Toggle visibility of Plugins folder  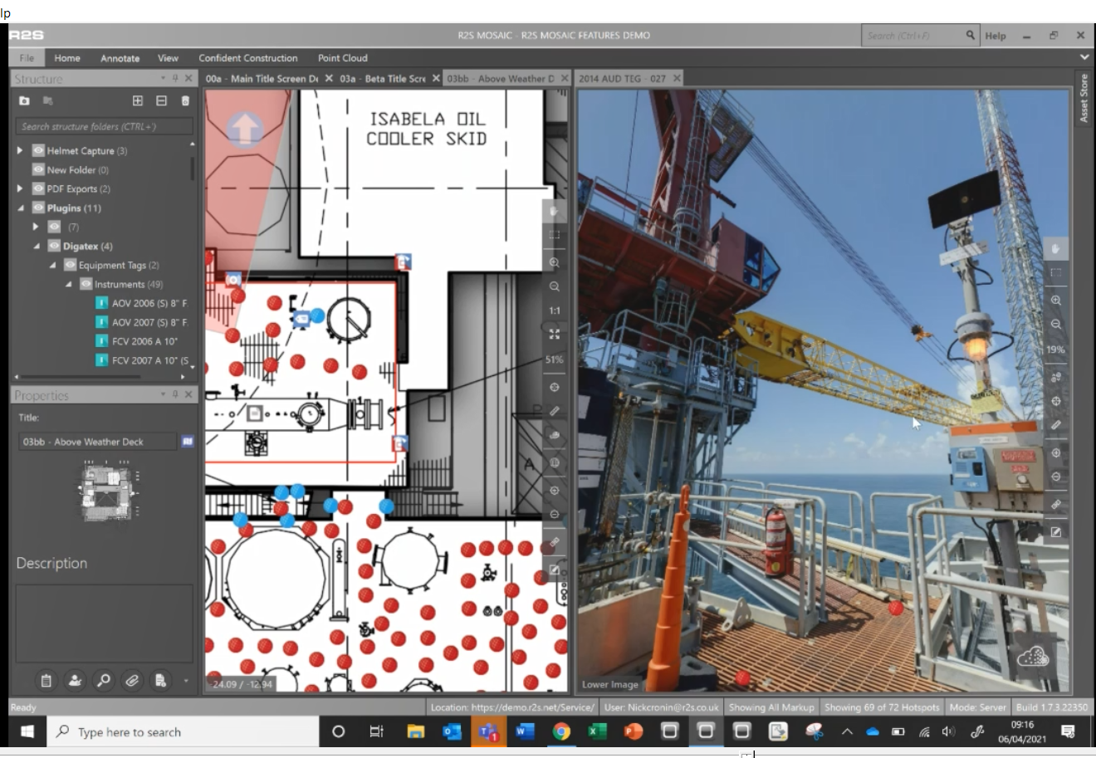(x=38, y=208)
